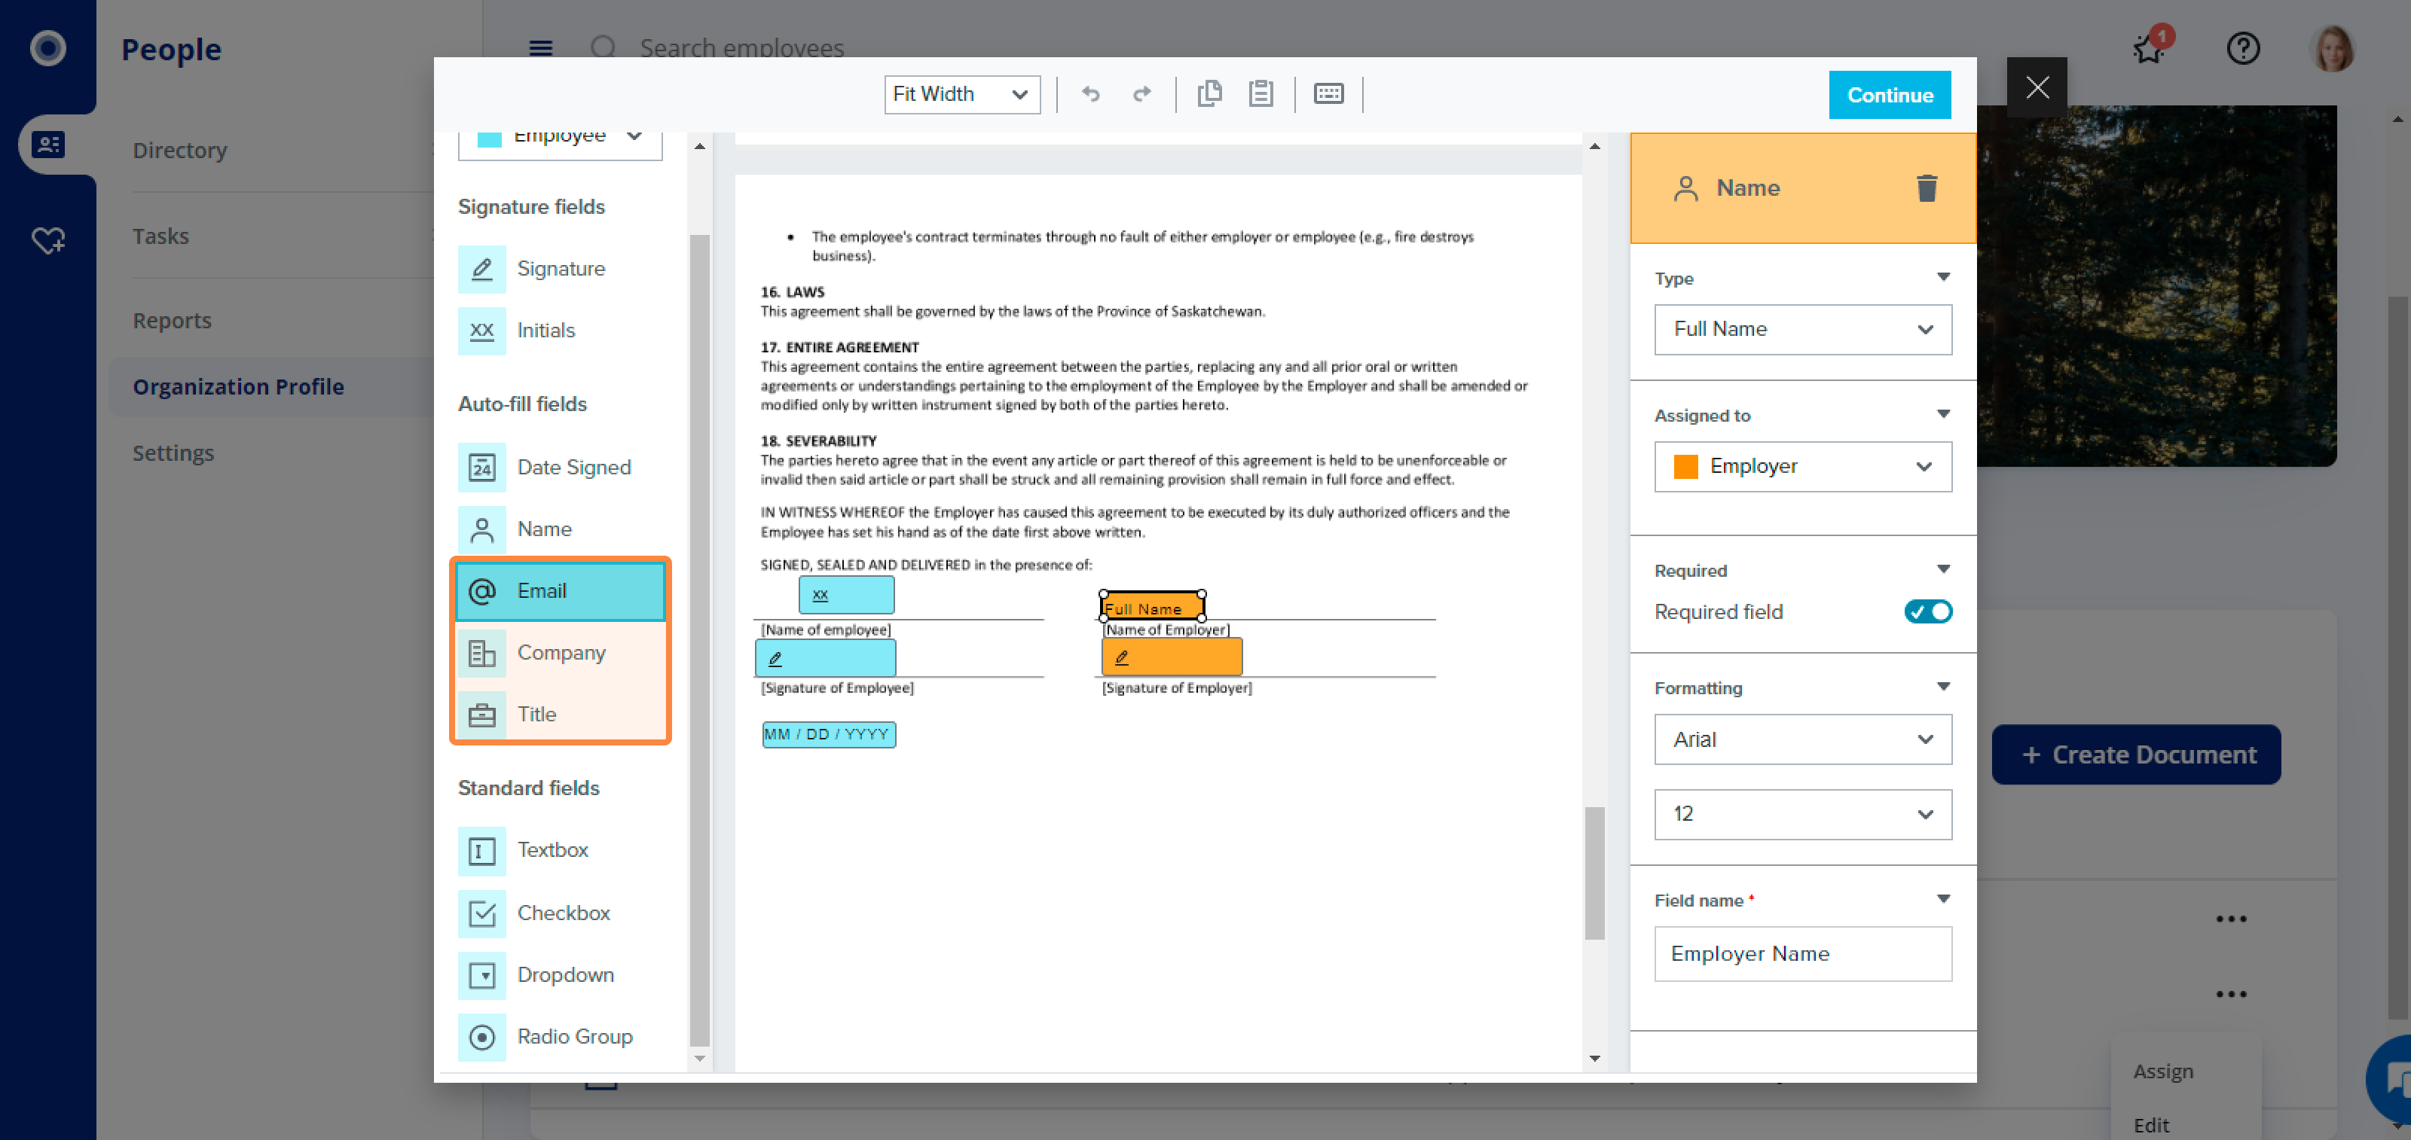Image resolution: width=2411 pixels, height=1140 pixels.
Task: Select the employee initials field on document
Action: click(845, 594)
